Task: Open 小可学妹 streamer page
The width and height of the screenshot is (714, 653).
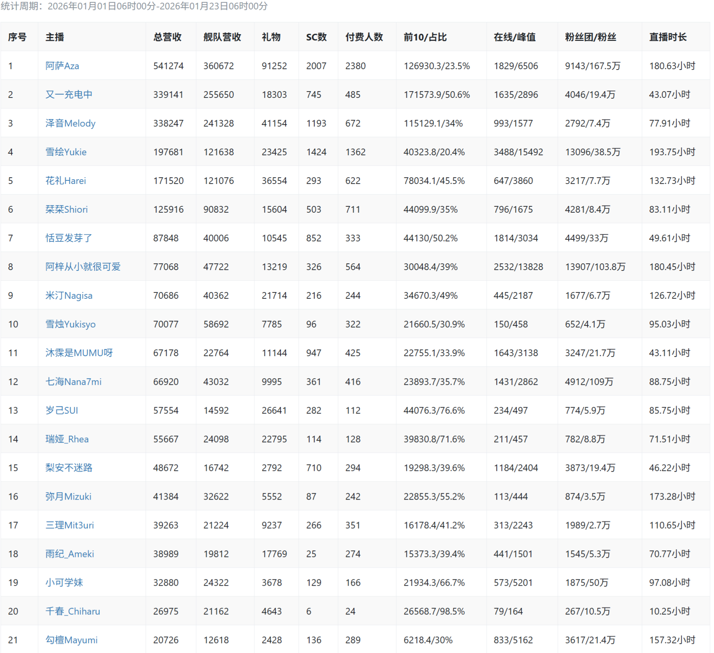Action: point(64,582)
